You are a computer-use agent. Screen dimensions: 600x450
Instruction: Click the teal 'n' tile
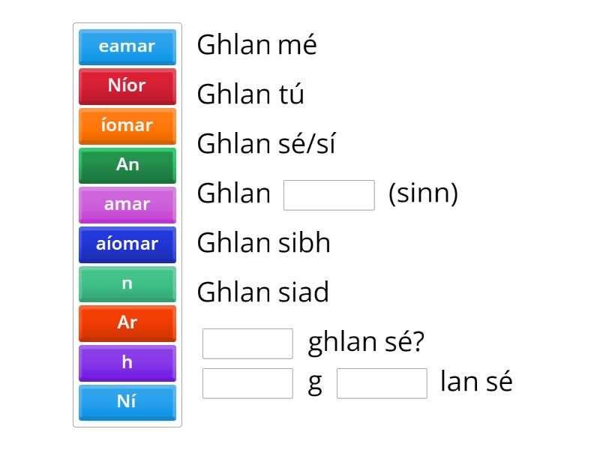point(127,283)
